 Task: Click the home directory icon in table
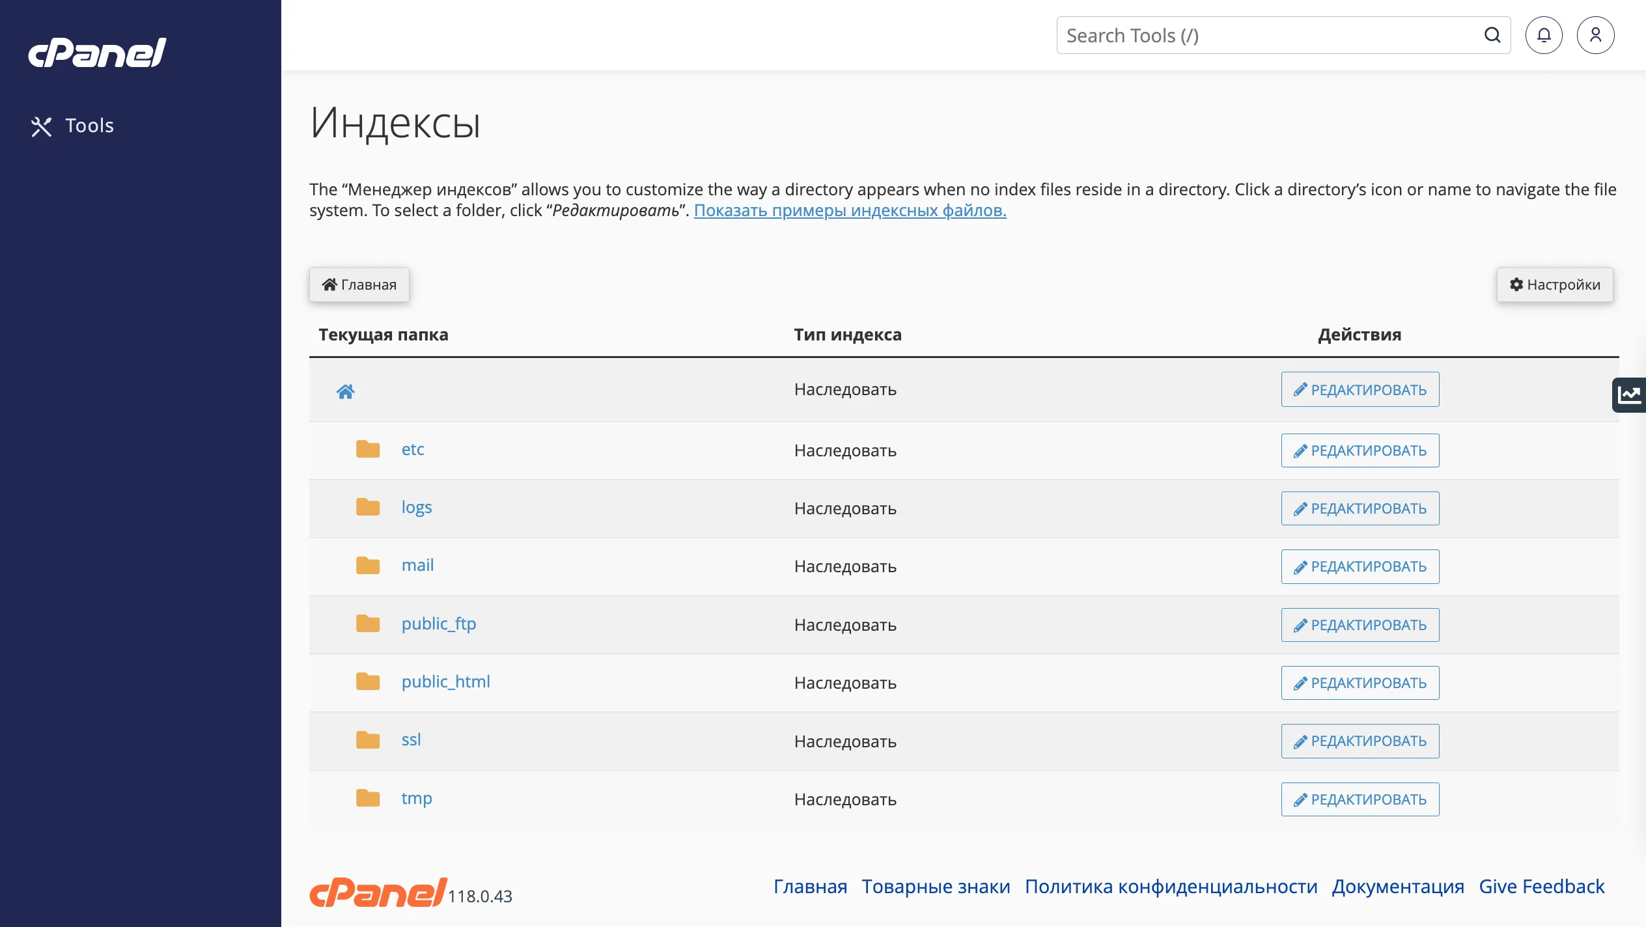click(x=345, y=391)
